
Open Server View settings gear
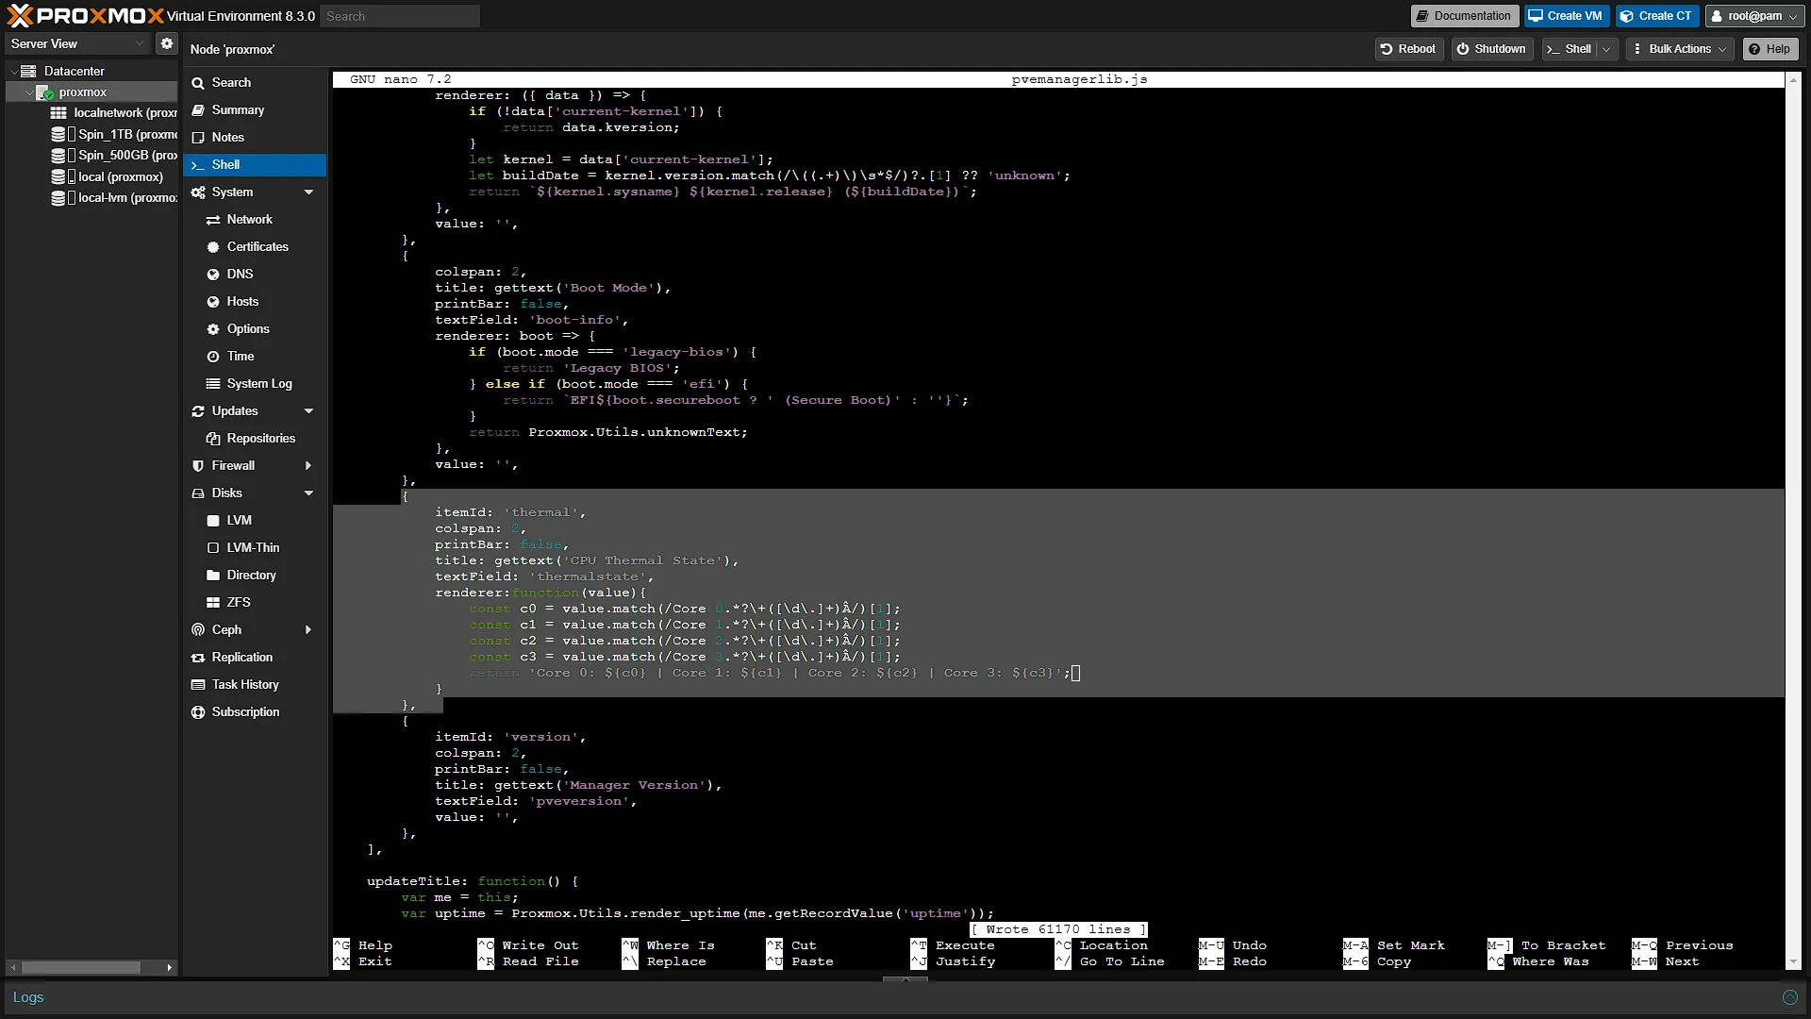tap(167, 43)
